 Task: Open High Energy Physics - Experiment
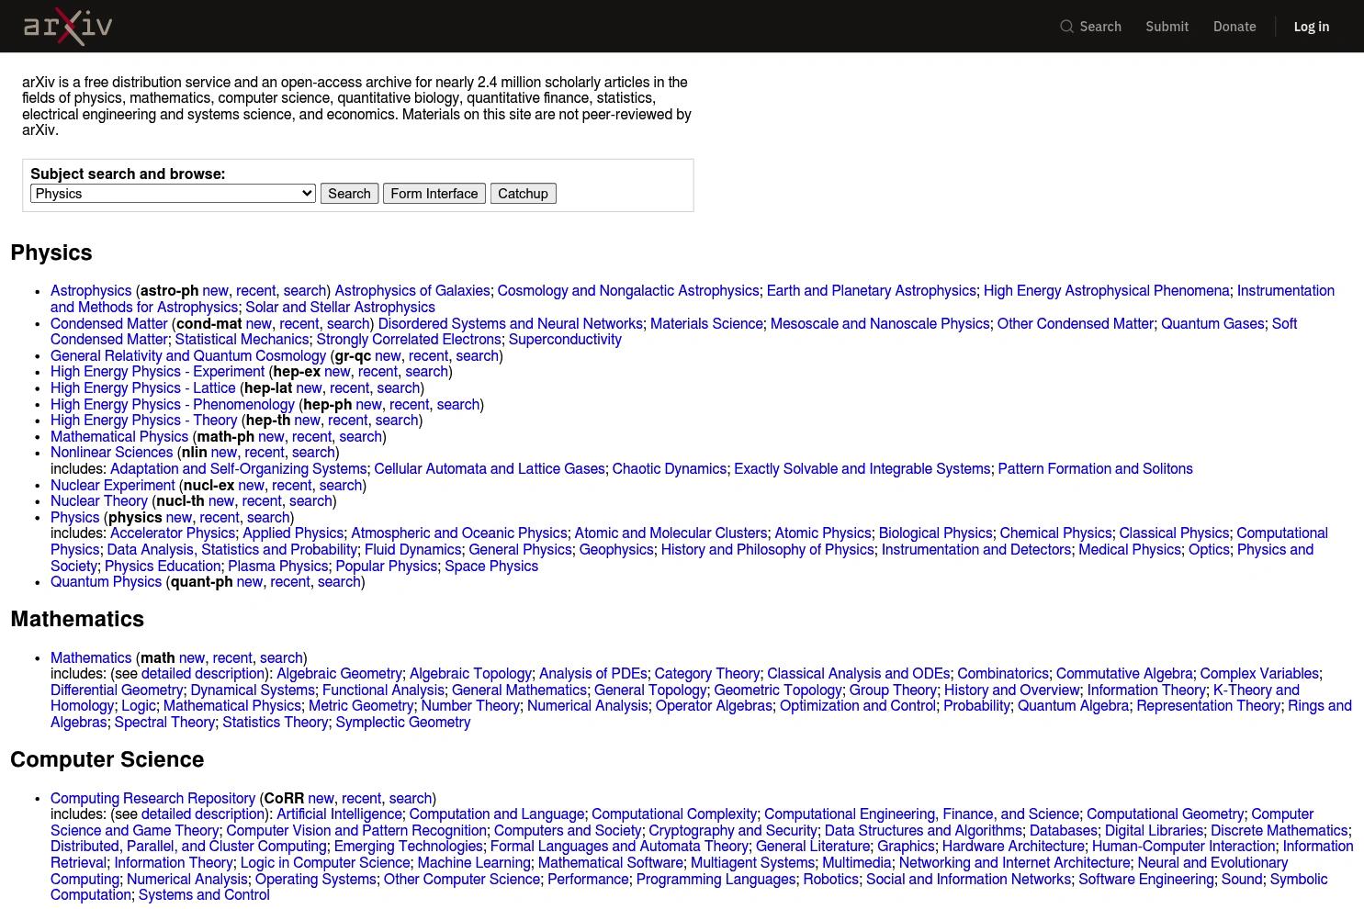[x=157, y=372]
